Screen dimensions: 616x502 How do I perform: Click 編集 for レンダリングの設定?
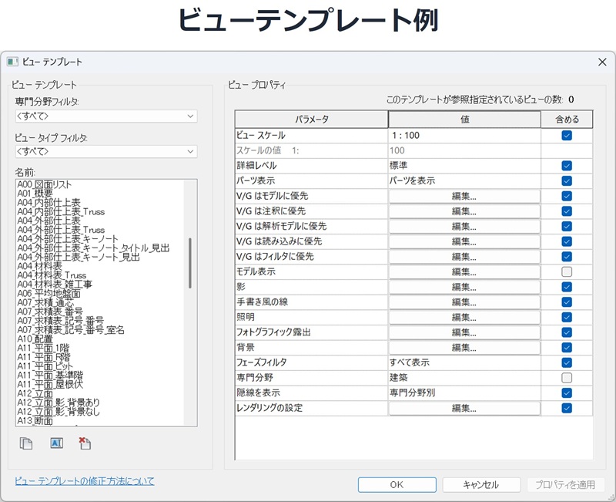(464, 408)
